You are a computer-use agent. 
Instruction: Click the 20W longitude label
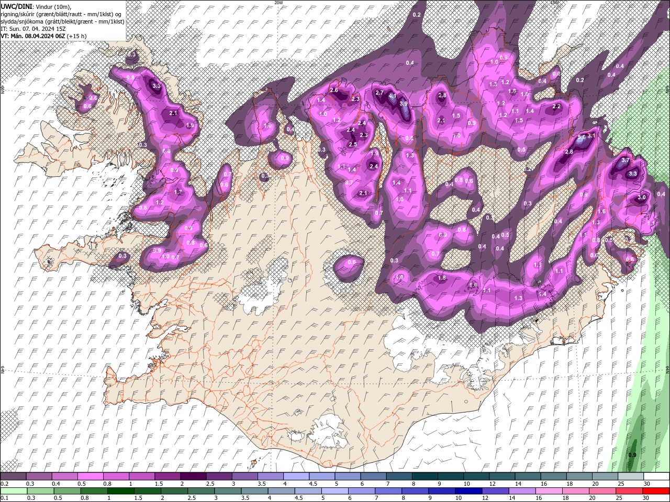[x=278, y=3]
